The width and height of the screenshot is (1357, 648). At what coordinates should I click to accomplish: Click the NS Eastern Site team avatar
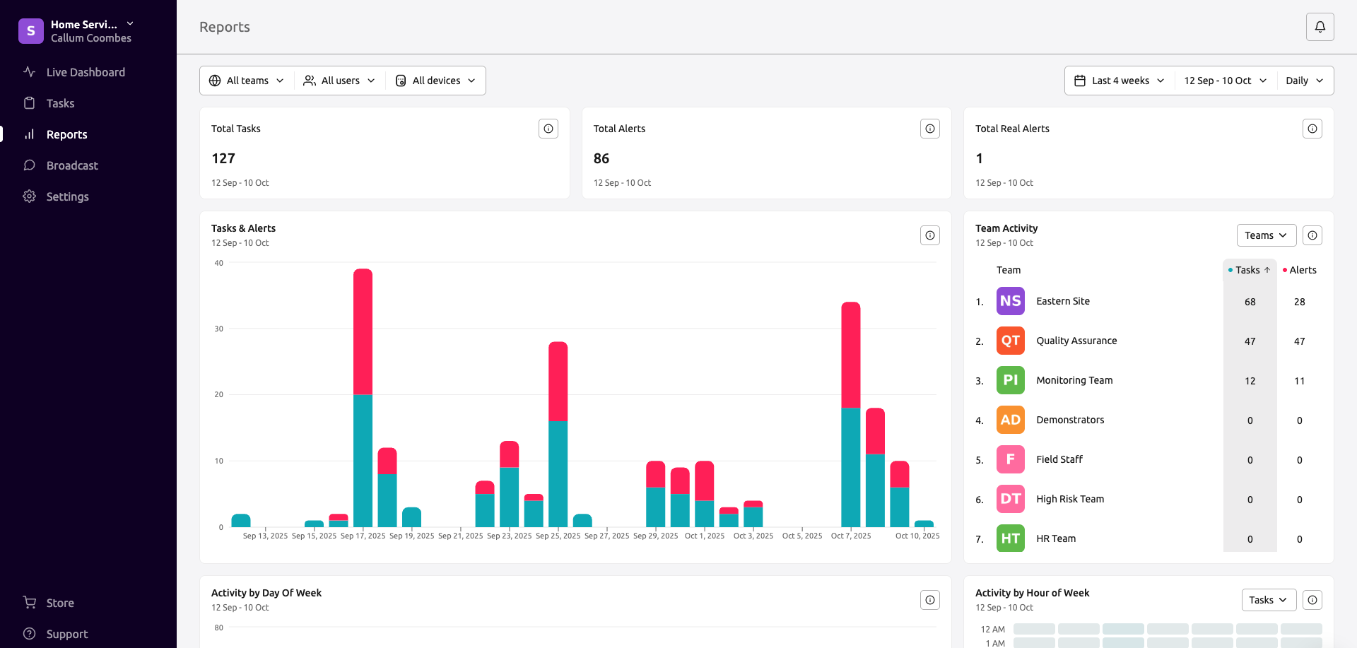pos(1011,301)
